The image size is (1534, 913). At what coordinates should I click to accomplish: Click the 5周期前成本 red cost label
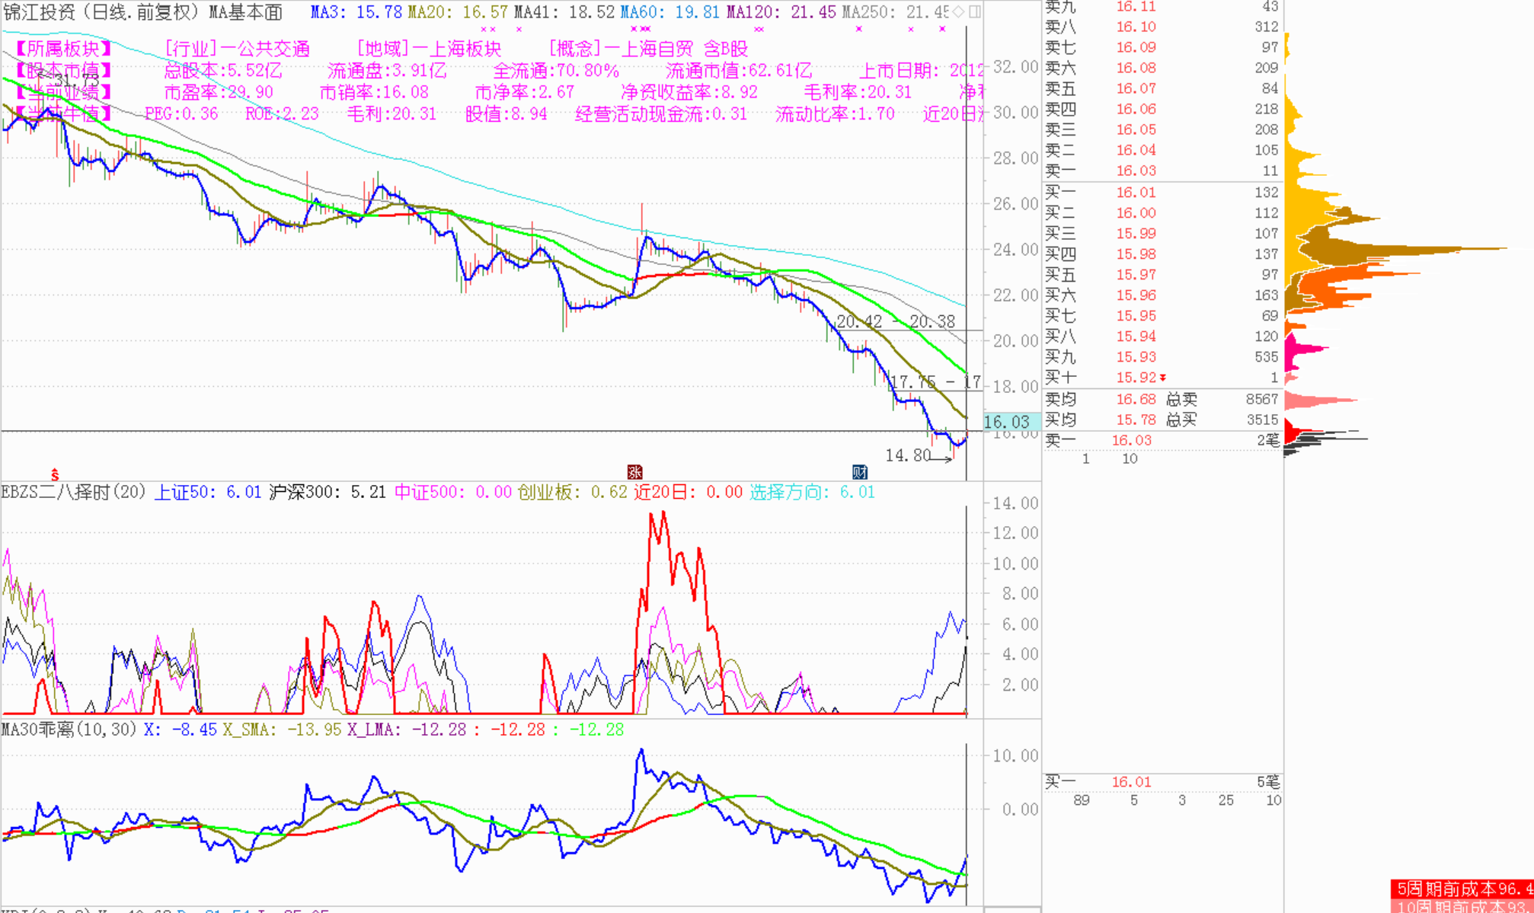point(1462,889)
